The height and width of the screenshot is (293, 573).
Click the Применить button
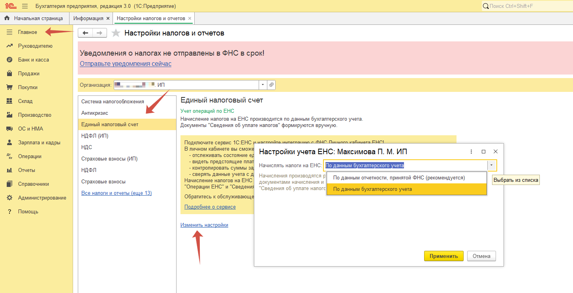coord(444,256)
